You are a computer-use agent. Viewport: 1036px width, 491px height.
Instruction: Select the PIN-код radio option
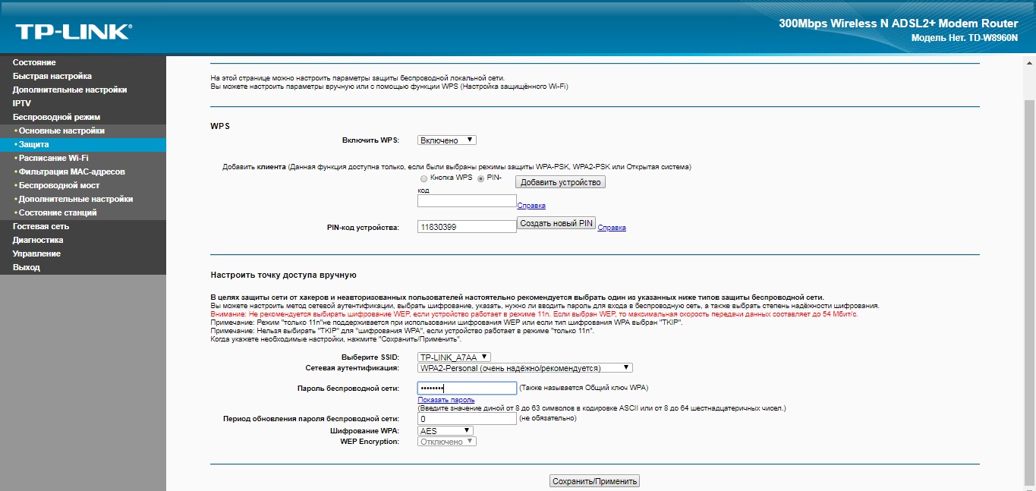[480, 178]
